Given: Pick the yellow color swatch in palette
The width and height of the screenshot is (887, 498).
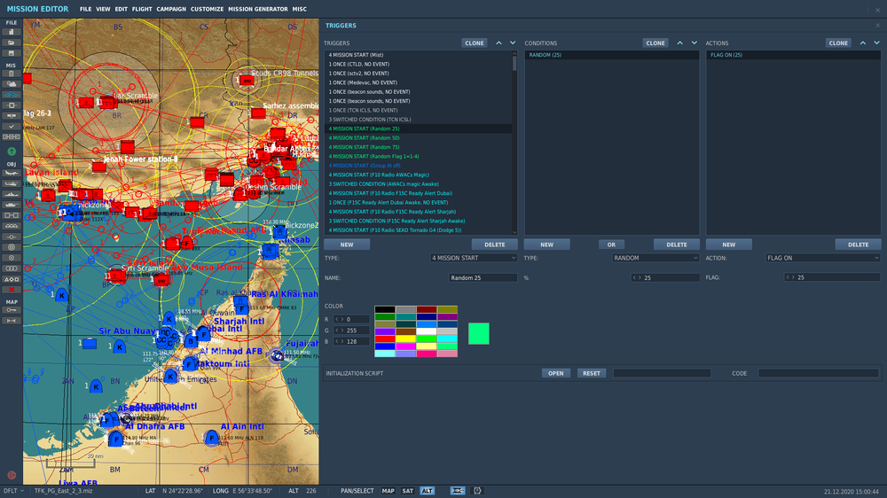Looking at the screenshot, I should [x=406, y=338].
